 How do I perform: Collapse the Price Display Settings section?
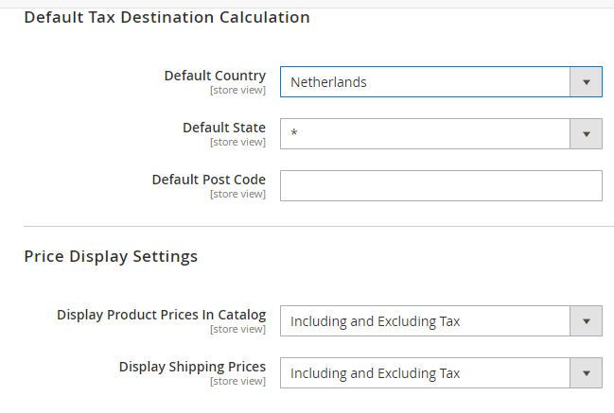click(x=111, y=256)
